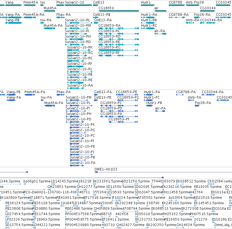Select the 'Vang-RA' transcript label
Screen dimensions: 232x229
click(13, 15)
